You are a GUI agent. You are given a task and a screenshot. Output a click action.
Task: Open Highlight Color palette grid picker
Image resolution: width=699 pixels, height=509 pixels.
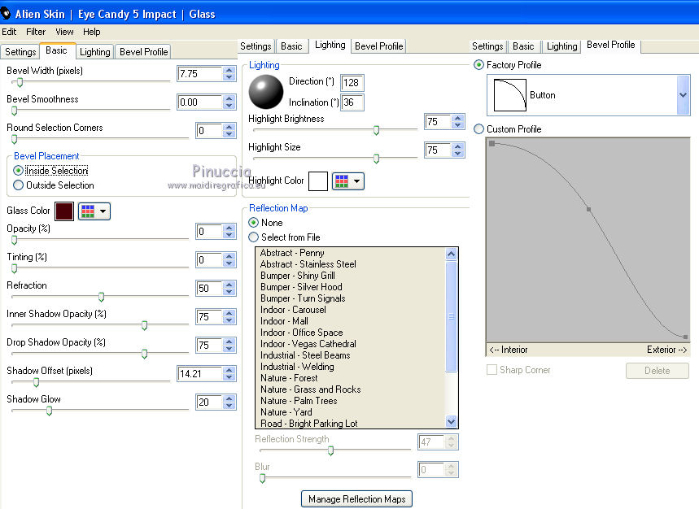point(342,181)
